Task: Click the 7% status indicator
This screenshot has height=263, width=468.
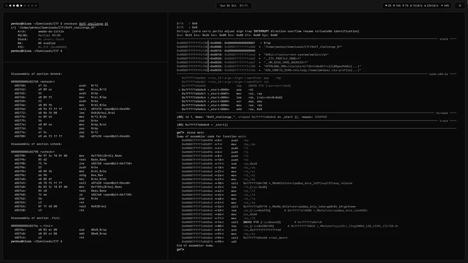Action: [x=405, y=6]
